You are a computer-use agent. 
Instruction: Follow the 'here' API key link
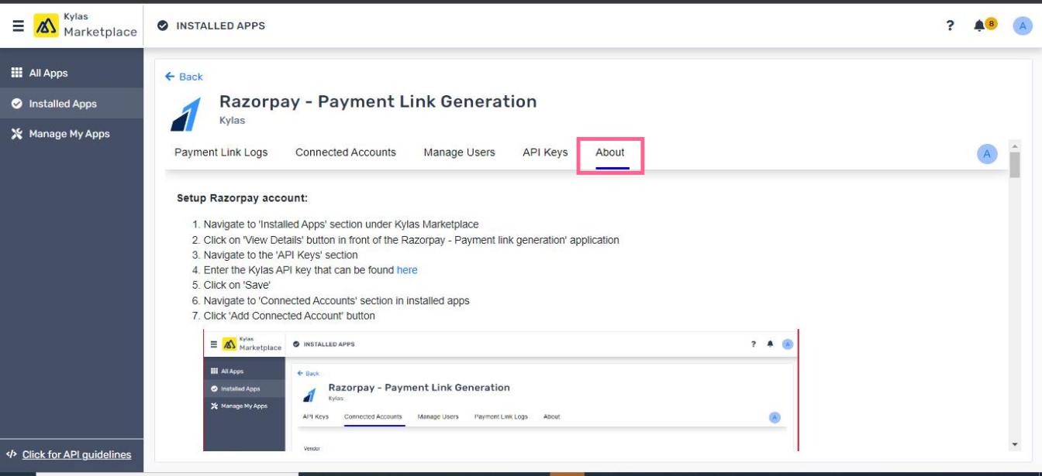(407, 270)
